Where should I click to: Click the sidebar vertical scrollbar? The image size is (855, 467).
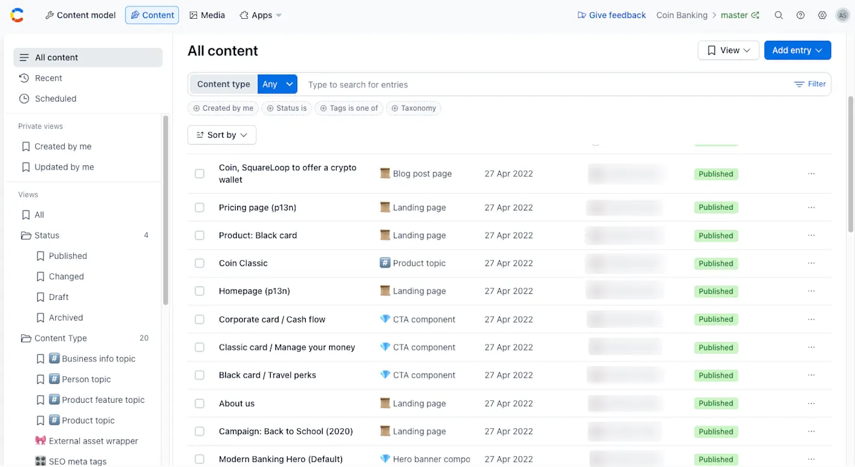(166, 210)
